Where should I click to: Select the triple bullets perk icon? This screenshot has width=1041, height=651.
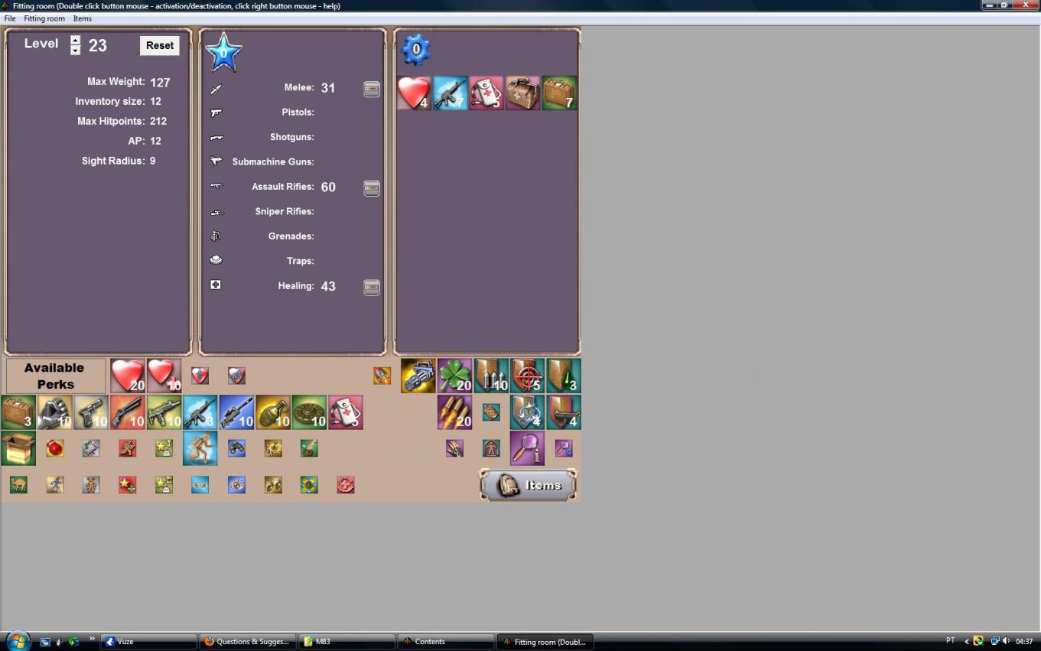pyautogui.click(x=454, y=412)
